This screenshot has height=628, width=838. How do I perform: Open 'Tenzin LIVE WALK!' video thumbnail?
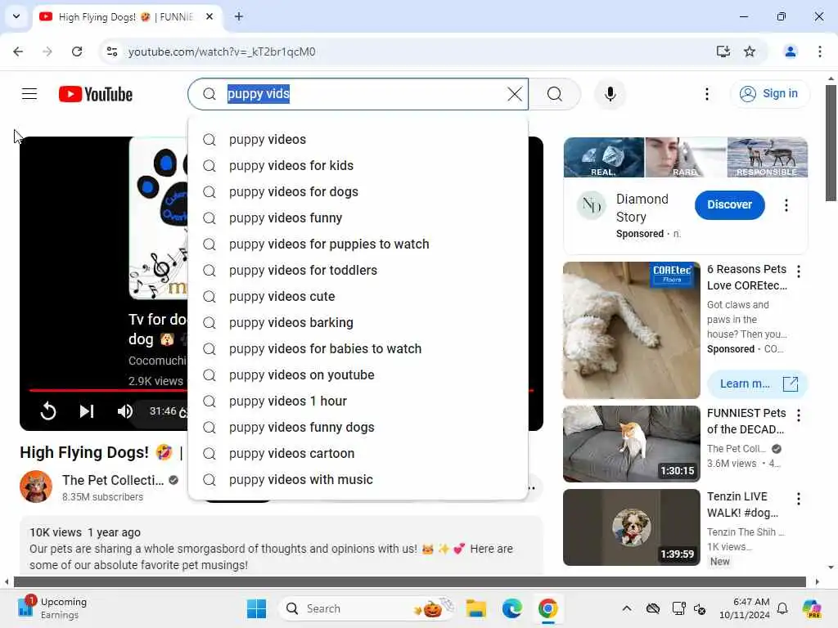[x=632, y=527]
